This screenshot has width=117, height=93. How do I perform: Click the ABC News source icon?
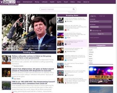(66, 21)
